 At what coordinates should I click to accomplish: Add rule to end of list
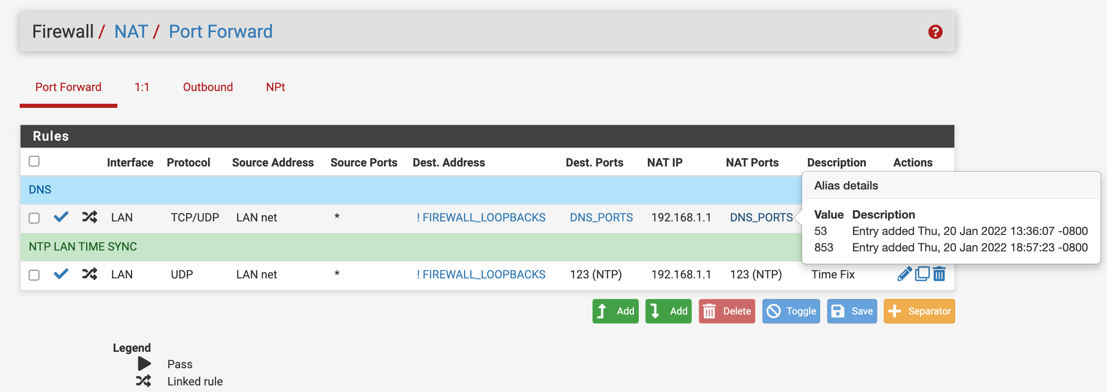[668, 311]
